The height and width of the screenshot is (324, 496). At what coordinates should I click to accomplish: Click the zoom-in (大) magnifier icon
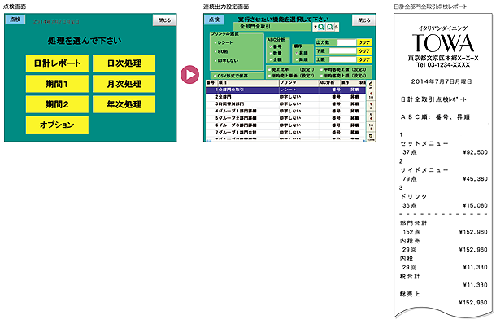[x=321, y=27]
